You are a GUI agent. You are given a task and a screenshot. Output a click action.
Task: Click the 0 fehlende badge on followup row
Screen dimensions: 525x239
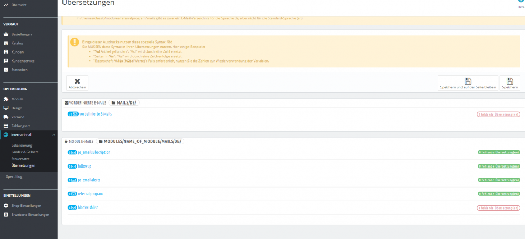[499, 167]
